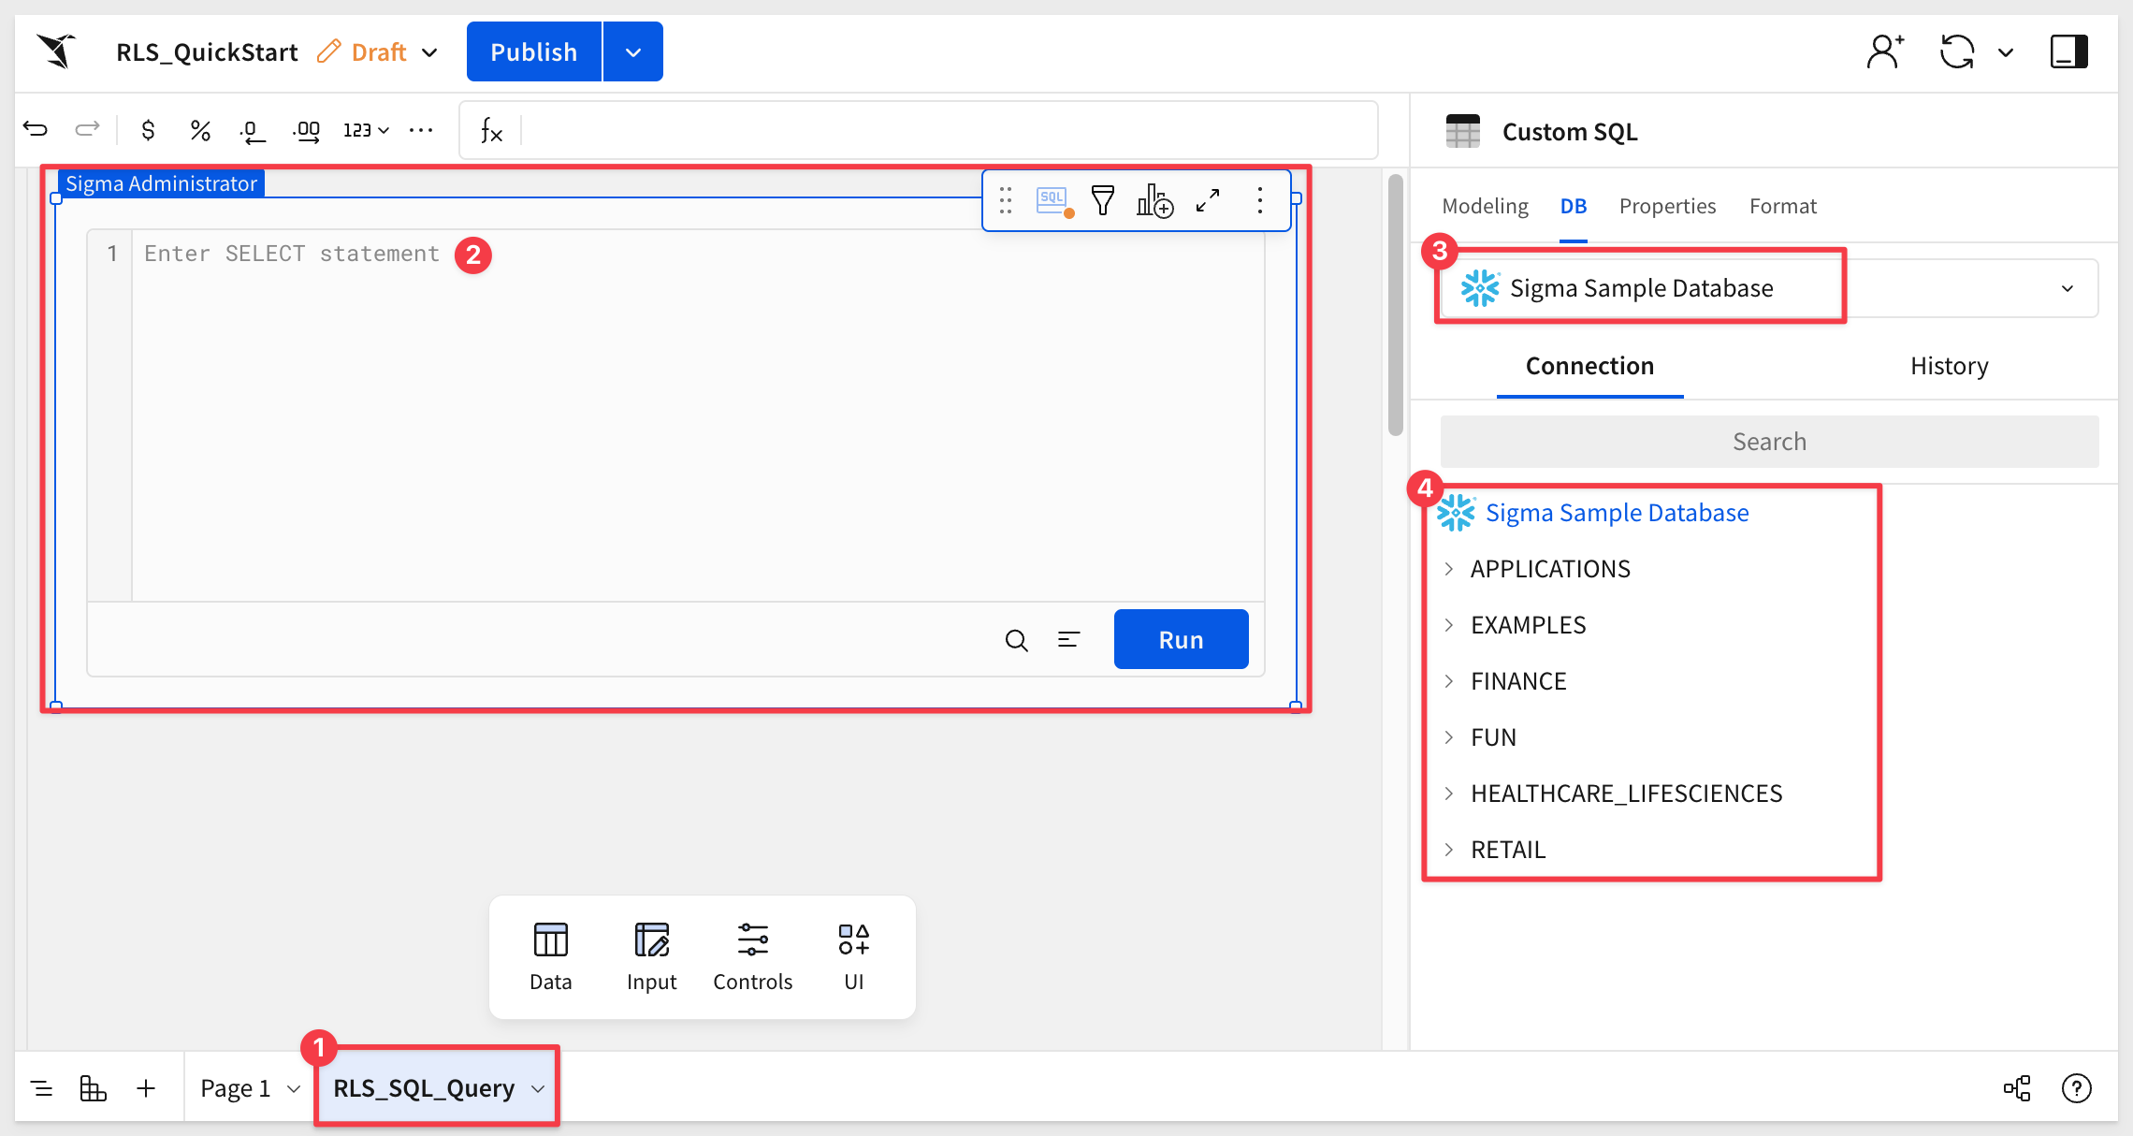Select the RLS_SQL_Query page tab
This screenshot has width=2133, height=1136.
coord(424,1088)
